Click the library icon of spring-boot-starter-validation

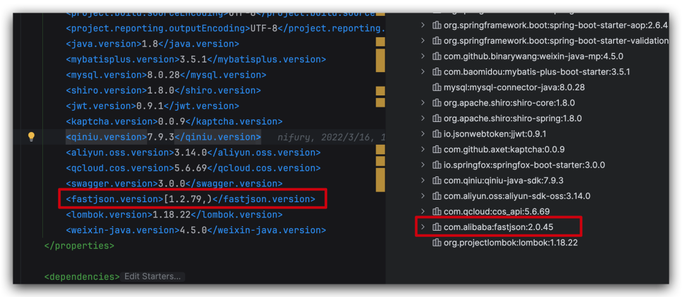pos(437,40)
